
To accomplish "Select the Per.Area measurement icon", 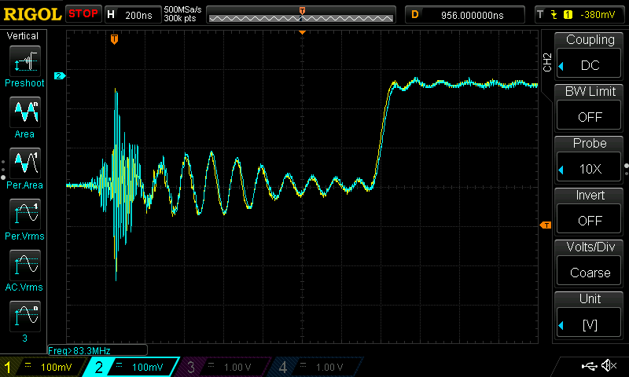I will pyautogui.click(x=24, y=164).
